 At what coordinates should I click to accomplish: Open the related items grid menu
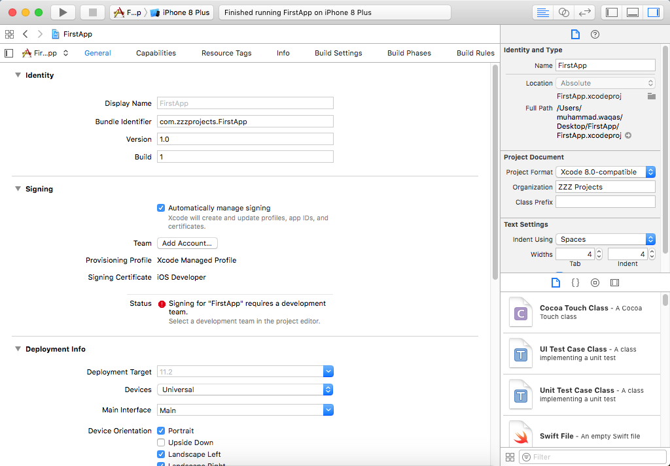(9, 34)
